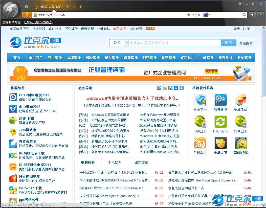Click the shield security icon in toolbar

click(x=252, y=15)
